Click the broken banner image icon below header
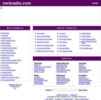This screenshot has height=100, width=101. click(x=1, y=8)
